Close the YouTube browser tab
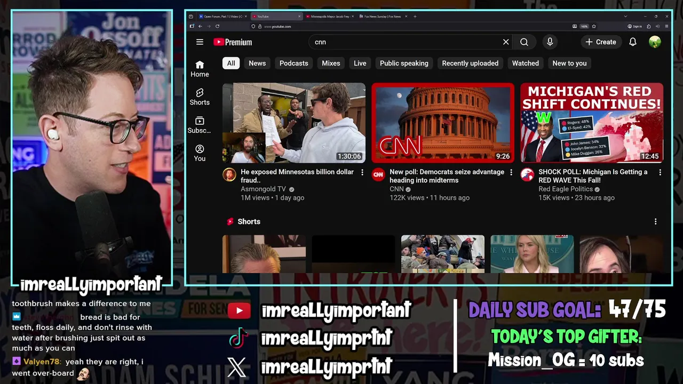 click(299, 17)
